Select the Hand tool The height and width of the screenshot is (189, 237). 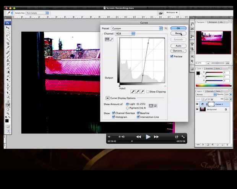(x=8, y=109)
